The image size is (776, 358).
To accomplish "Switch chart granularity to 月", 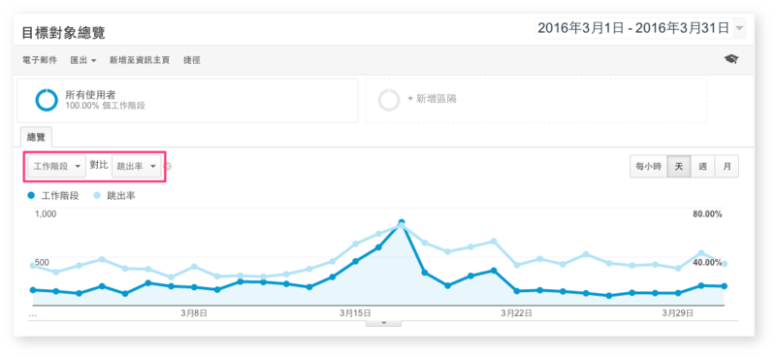I will [x=727, y=166].
